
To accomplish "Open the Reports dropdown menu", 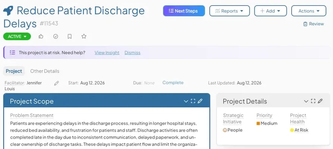I will point(230,11).
